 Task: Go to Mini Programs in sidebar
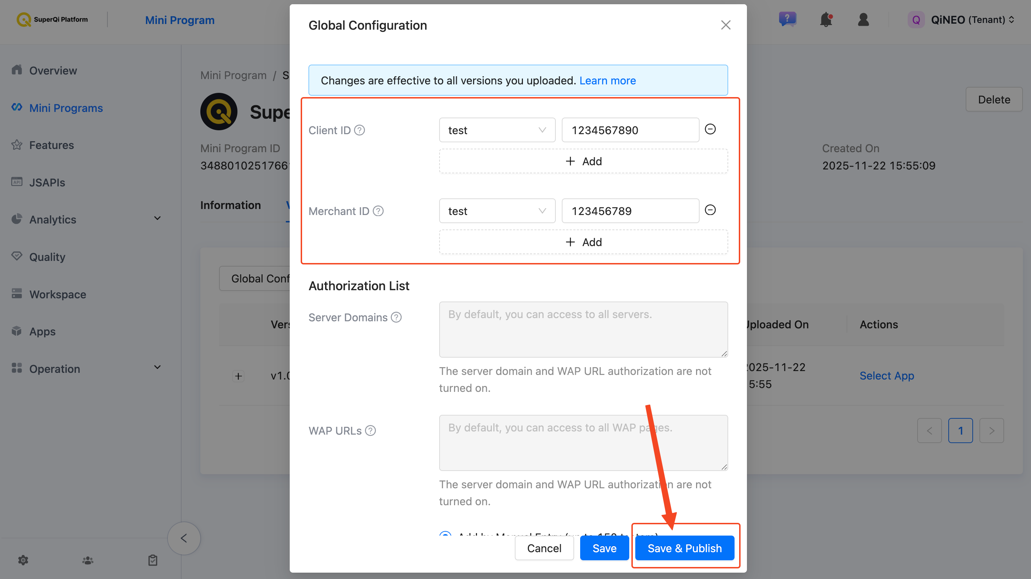[66, 108]
